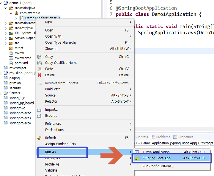Click the Spring Boot leaf icon
The height and width of the screenshot is (176, 214).
(x=137, y=158)
